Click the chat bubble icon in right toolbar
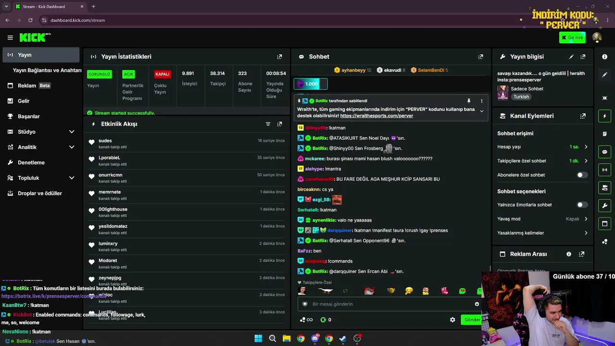The height and width of the screenshot is (346, 615). point(604,152)
